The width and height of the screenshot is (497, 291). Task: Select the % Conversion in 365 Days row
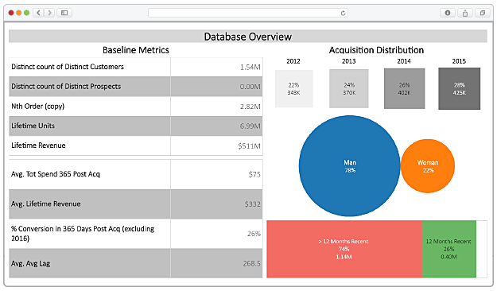click(x=136, y=234)
